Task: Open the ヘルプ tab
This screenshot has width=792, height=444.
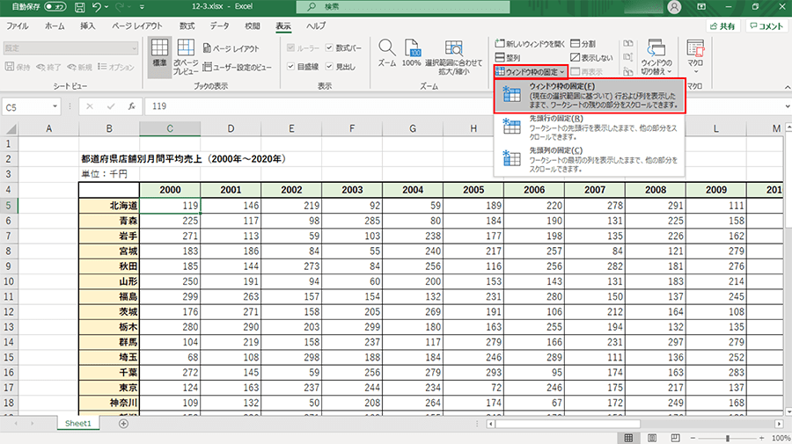Action: click(x=316, y=26)
